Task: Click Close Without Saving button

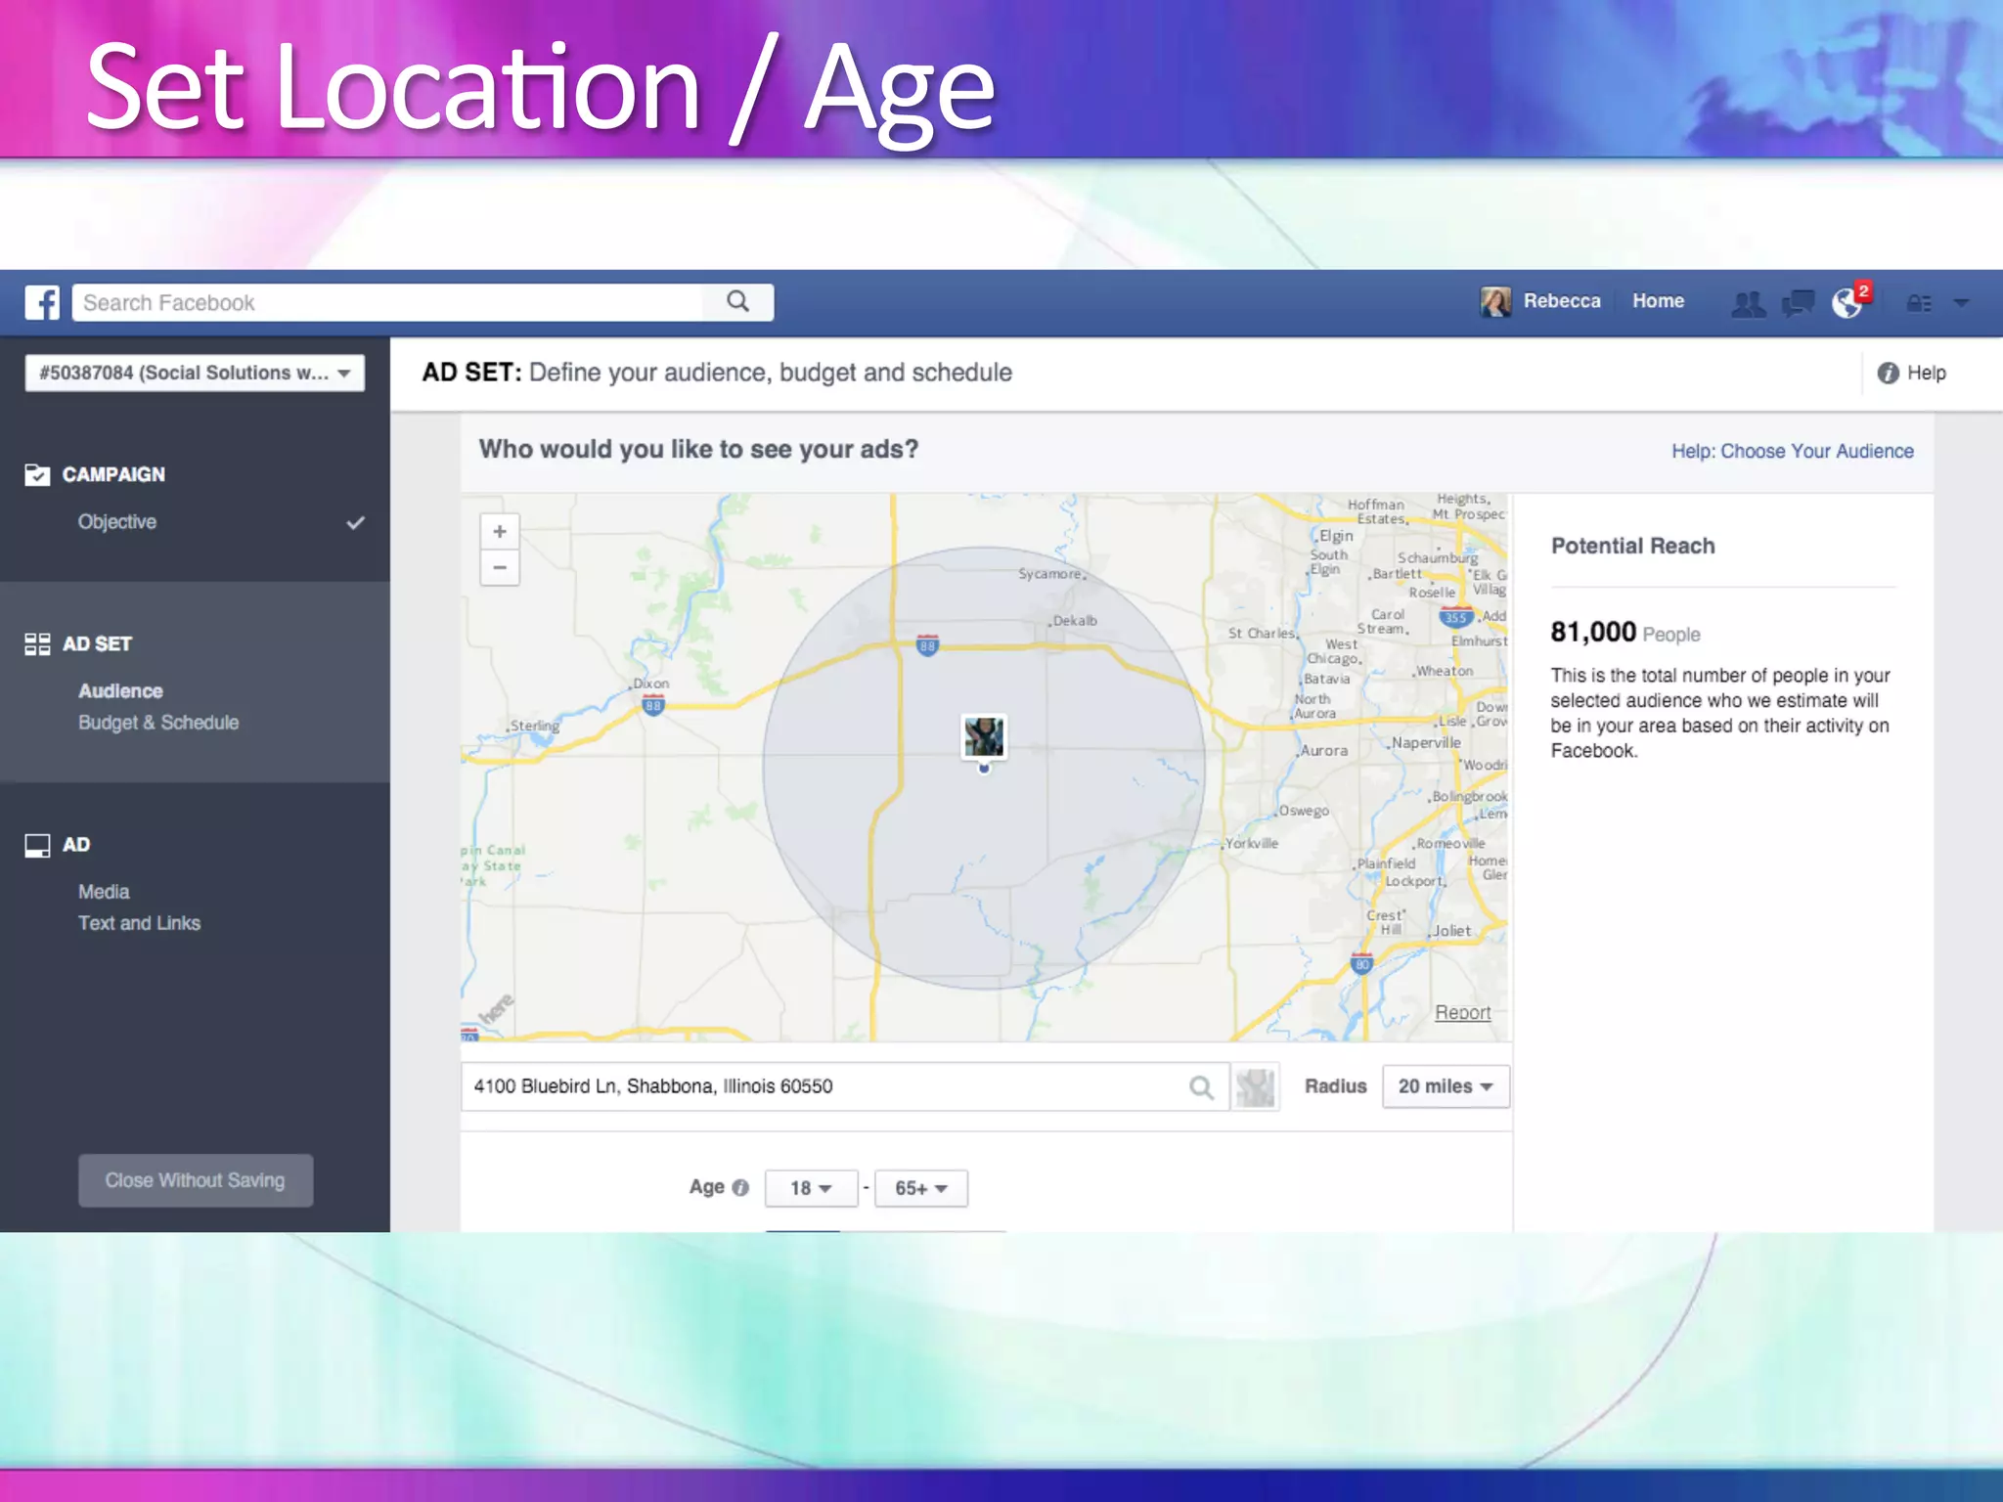Action: (196, 1180)
